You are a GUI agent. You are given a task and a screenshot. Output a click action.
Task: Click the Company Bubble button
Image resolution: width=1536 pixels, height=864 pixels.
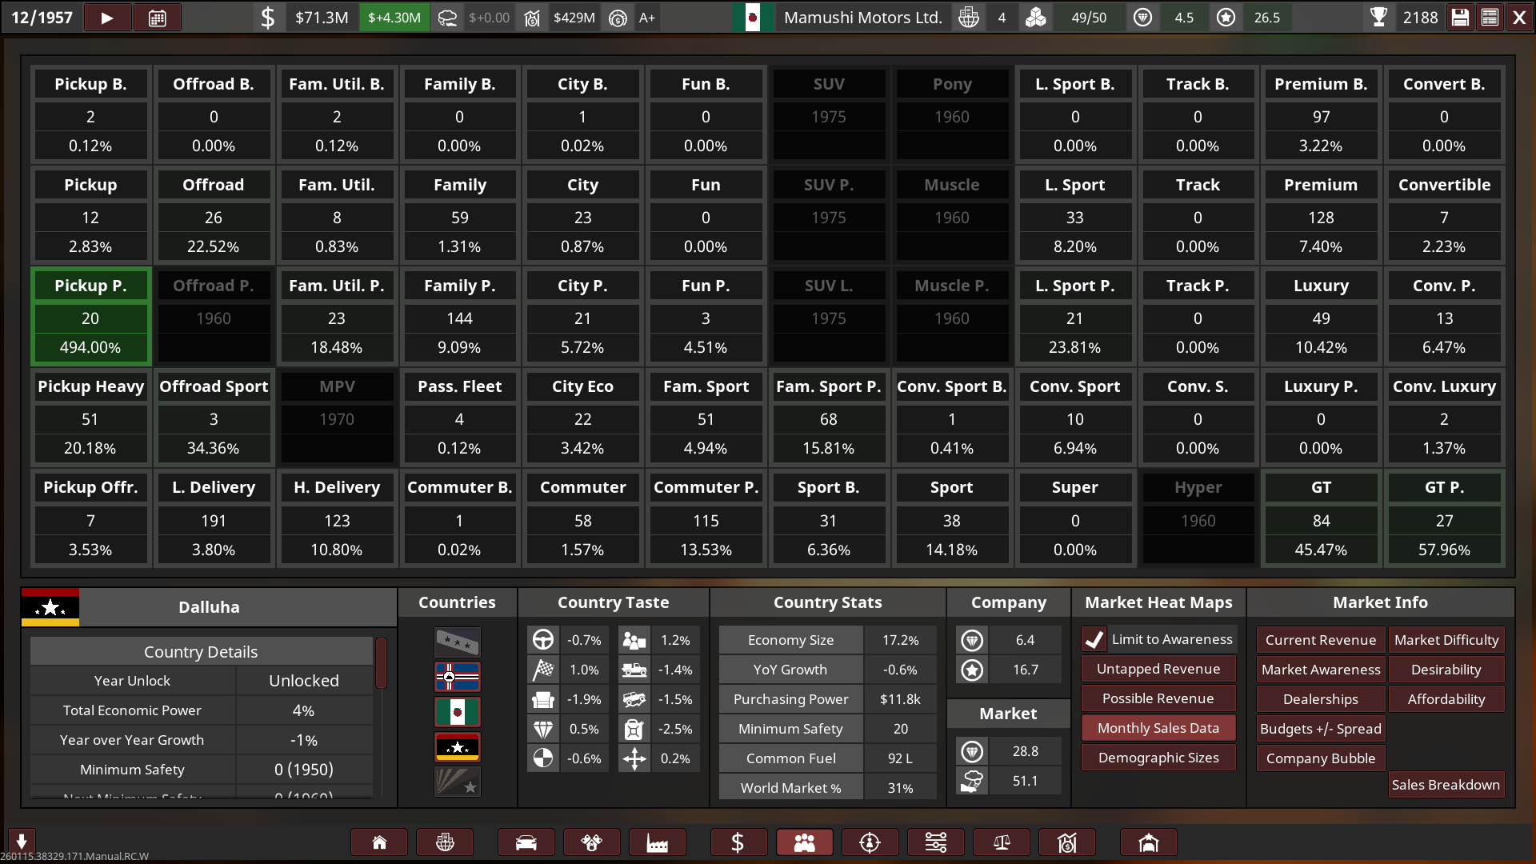click(x=1320, y=758)
